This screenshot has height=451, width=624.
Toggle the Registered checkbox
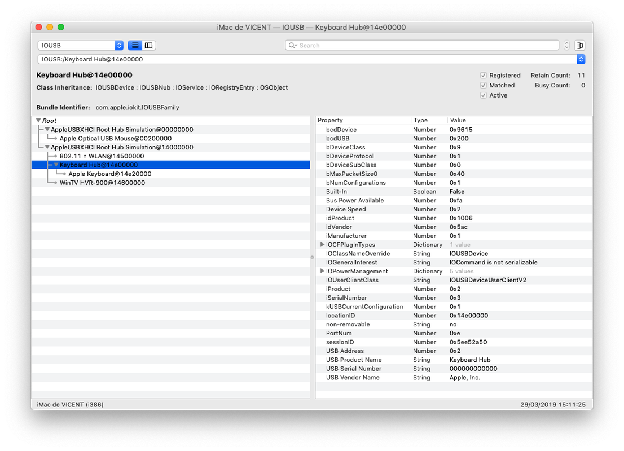[483, 75]
